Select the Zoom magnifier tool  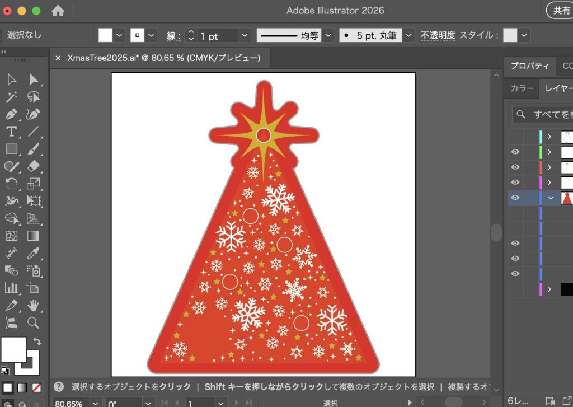(x=34, y=322)
